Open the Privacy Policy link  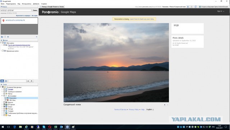point(134,110)
